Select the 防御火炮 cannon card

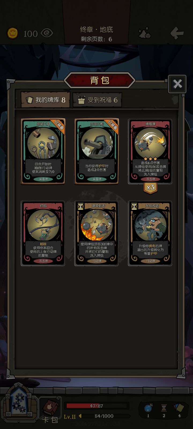[x=96, y=151]
